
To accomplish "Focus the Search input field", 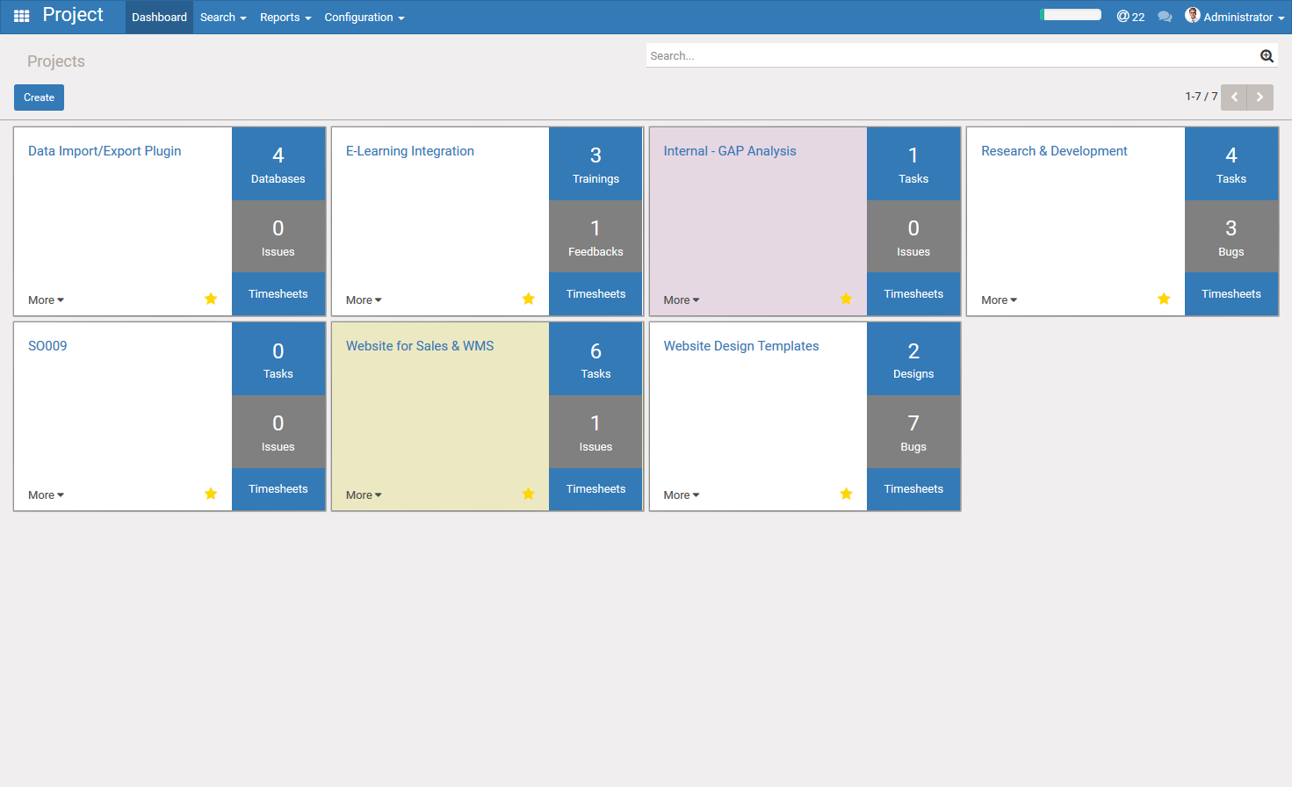I will (x=949, y=56).
